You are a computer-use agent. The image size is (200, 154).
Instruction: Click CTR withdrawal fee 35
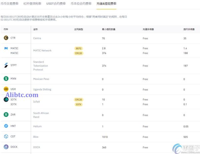(185, 38)
